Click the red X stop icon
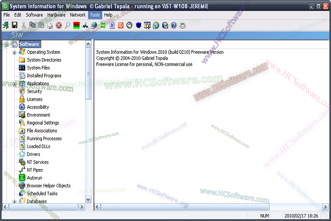The width and height of the screenshot is (331, 221). tap(59, 26)
